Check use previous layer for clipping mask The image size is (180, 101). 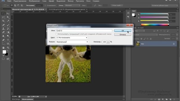(x=57, y=34)
